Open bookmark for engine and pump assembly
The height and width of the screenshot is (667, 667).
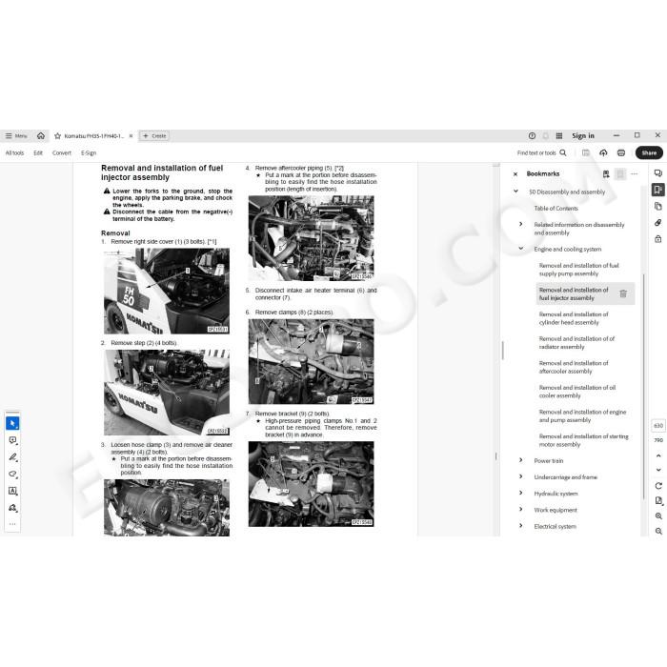pos(582,416)
